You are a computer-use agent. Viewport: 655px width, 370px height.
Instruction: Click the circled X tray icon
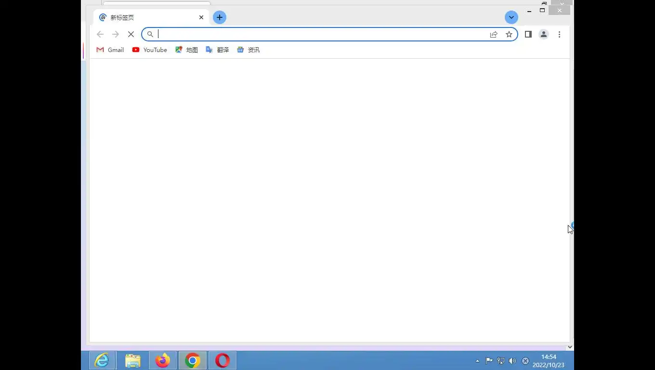tap(525, 361)
